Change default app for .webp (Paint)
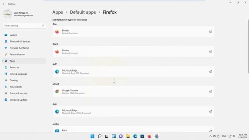The image size is (249, 140). click(133, 129)
